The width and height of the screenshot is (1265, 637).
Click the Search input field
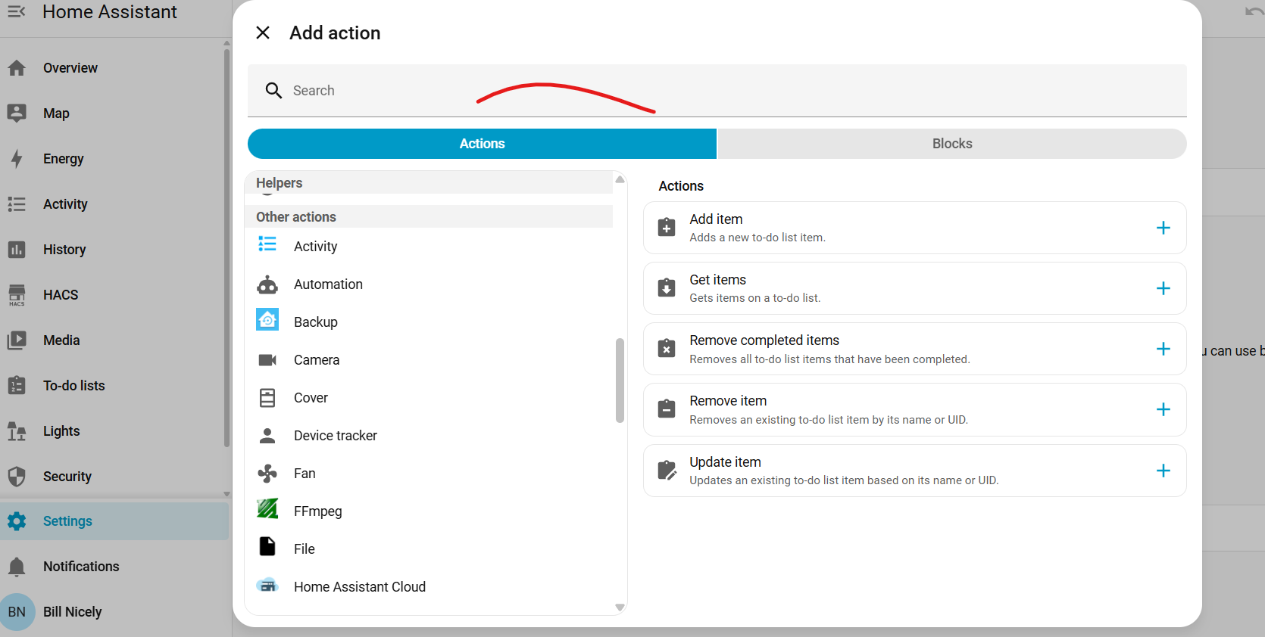(717, 91)
